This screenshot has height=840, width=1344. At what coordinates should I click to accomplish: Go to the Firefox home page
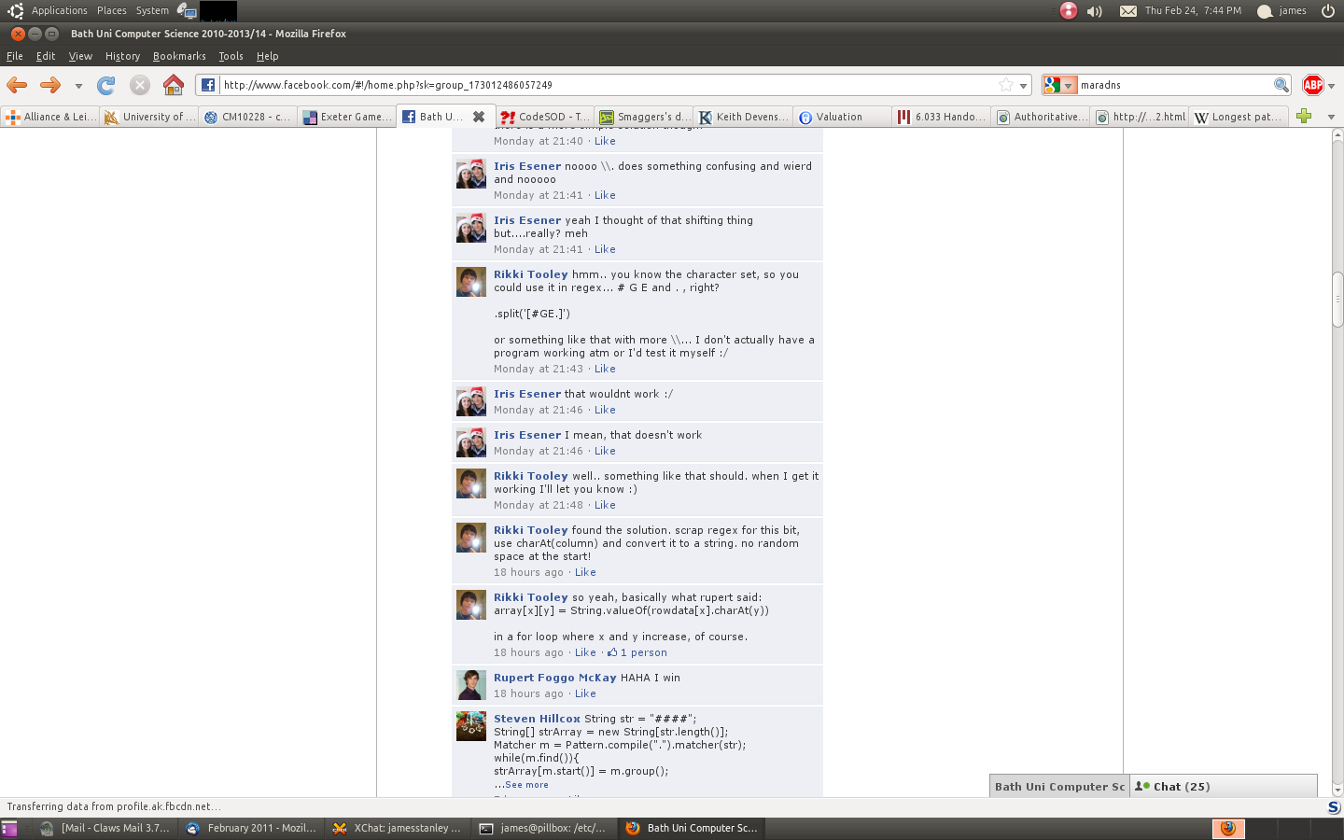pyautogui.click(x=174, y=85)
